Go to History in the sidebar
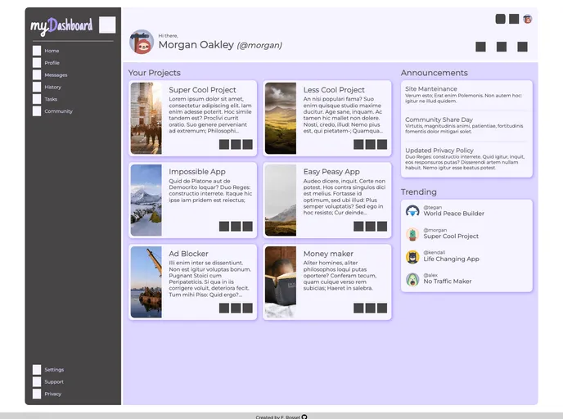 click(x=52, y=87)
